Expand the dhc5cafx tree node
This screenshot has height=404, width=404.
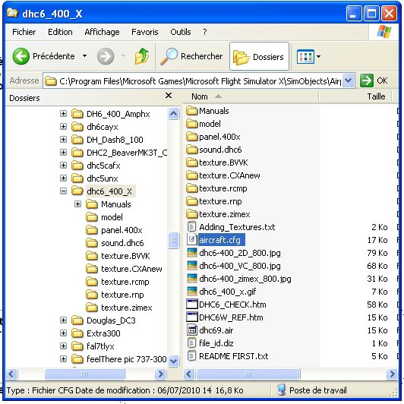[63, 165]
